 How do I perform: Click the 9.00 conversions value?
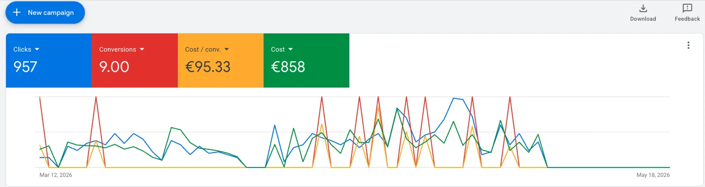click(114, 67)
